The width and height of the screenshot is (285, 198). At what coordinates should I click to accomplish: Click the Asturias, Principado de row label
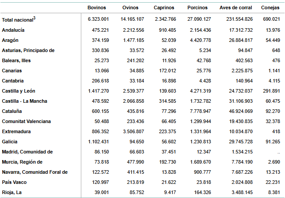tap(28, 50)
